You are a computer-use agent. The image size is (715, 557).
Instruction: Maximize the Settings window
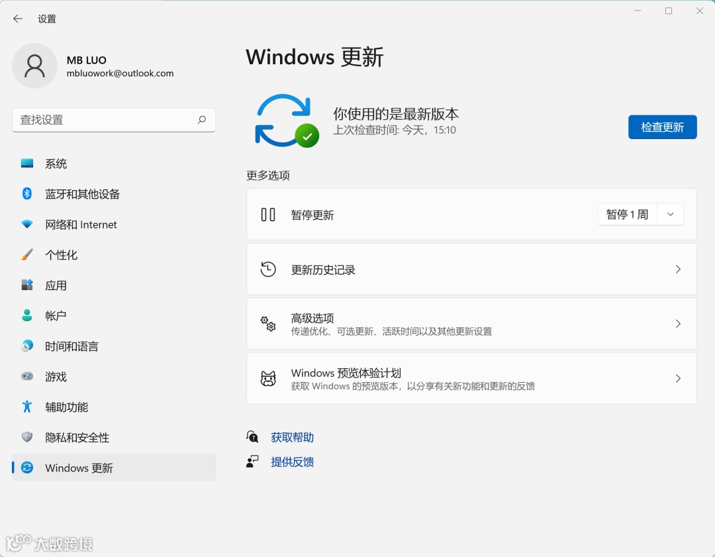pyautogui.click(x=669, y=11)
